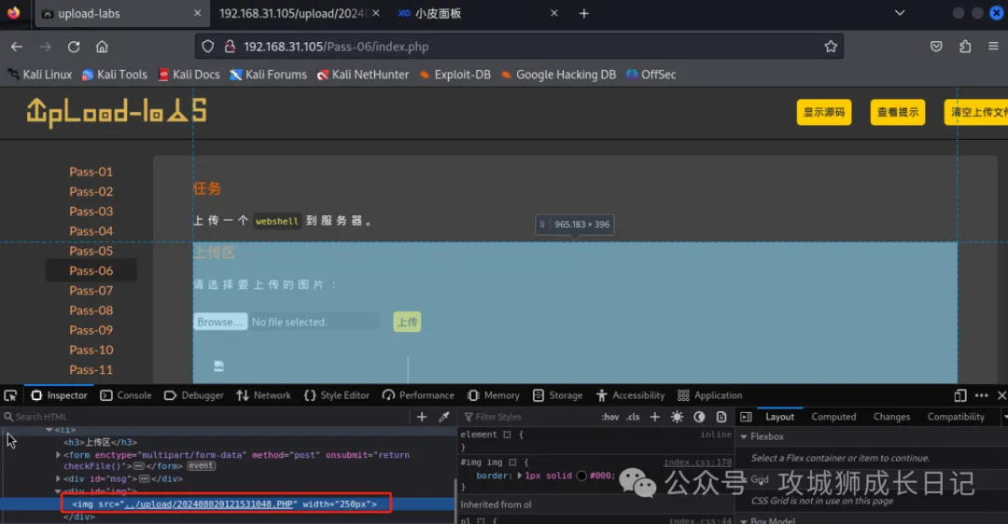This screenshot has width=1008, height=524.
Task: Expand the form element node in Inspector
Action: [x=59, y=455]
